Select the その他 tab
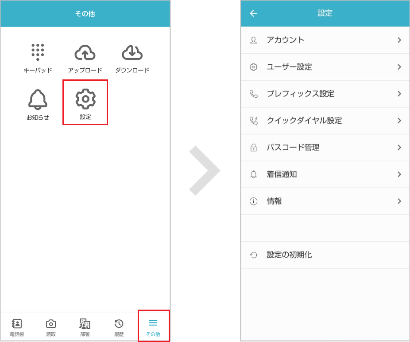The width and height of the screenshot is (410, 342). click(153, 327)
